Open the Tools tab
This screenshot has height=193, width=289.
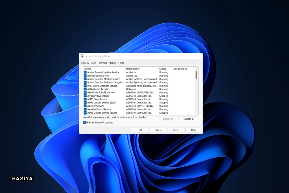click(121, 63)
